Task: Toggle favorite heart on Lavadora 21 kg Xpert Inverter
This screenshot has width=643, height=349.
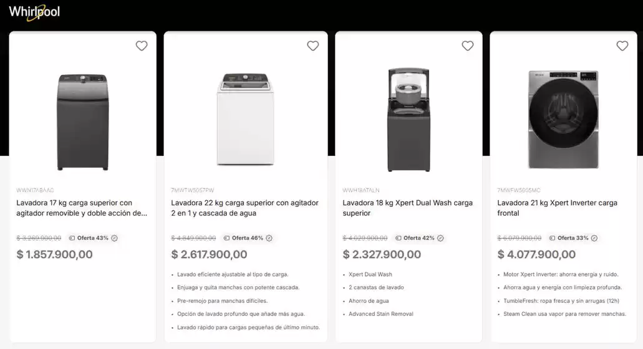Action: pyautogui.click(x=622, y=45)
